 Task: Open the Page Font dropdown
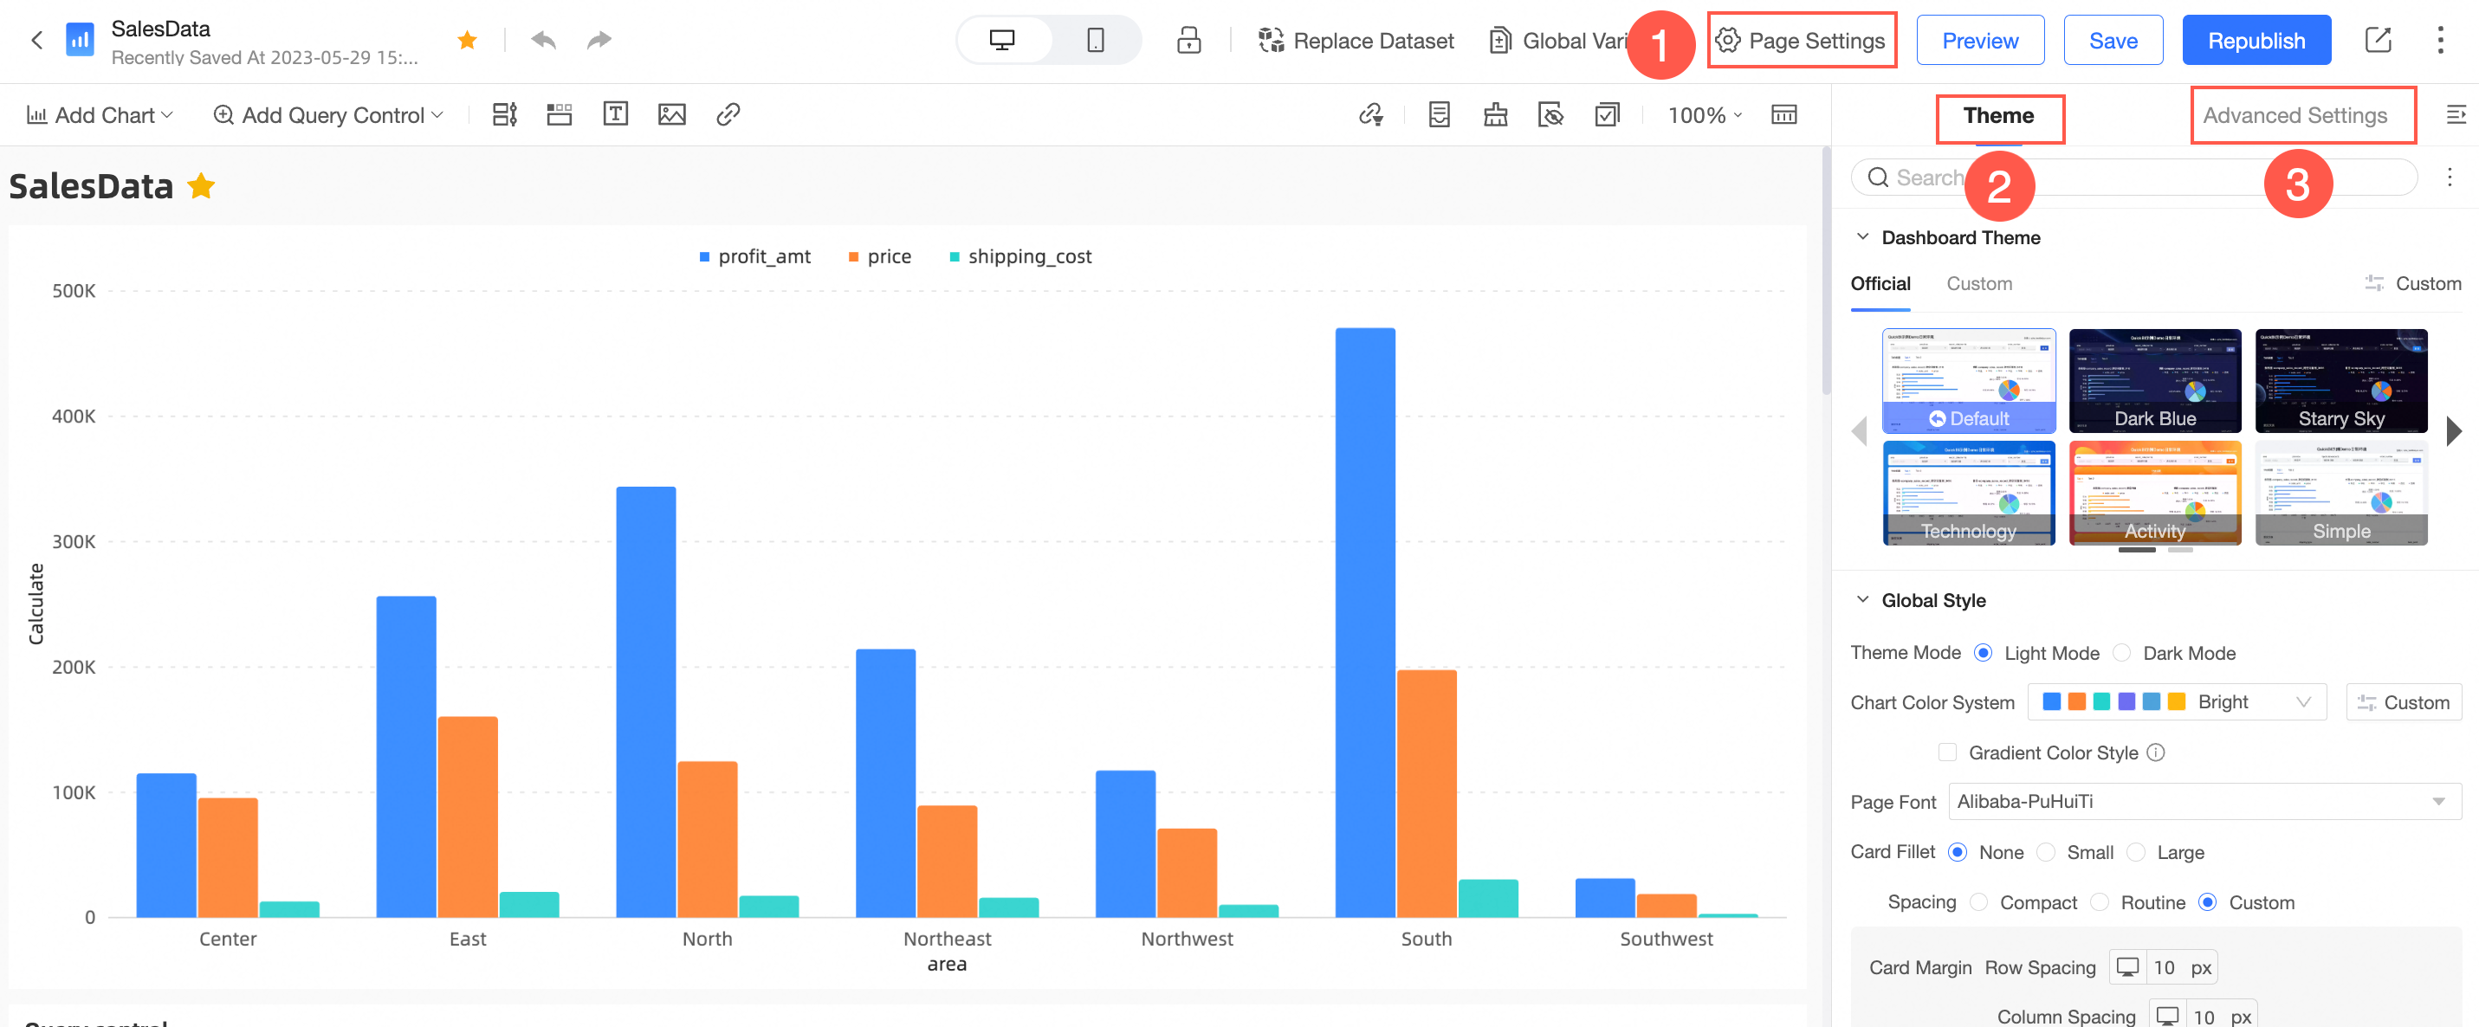pos(2204,802)
